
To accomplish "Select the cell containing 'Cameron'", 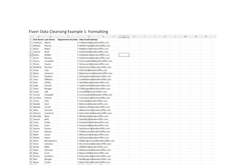I will coord(51,73).
